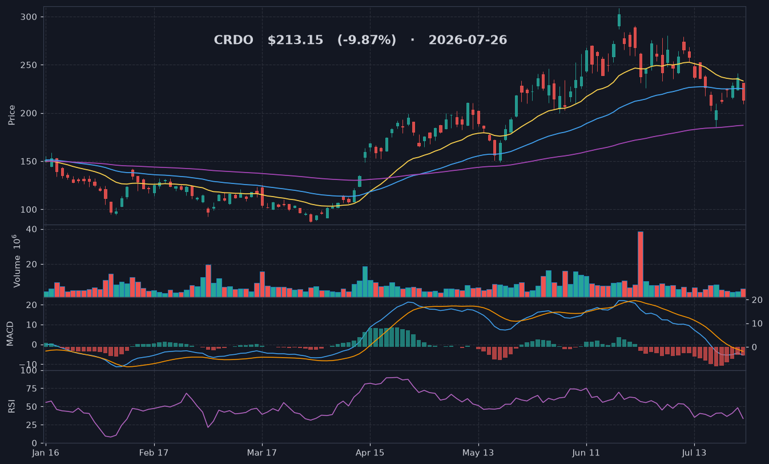Screen dimensions: 769x464
Task: Click the Jun 11 date axis label
Action: tap(586, 453)
